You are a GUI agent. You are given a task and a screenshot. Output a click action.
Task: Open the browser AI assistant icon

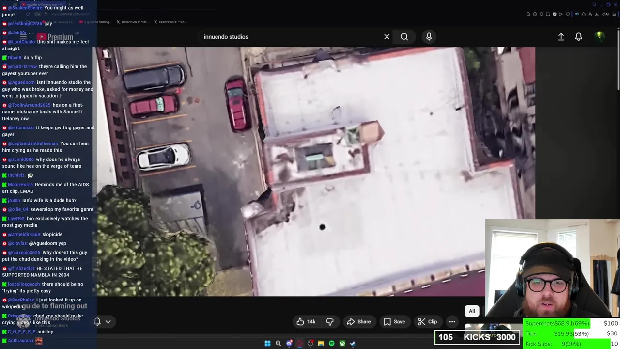coord(605,14)
